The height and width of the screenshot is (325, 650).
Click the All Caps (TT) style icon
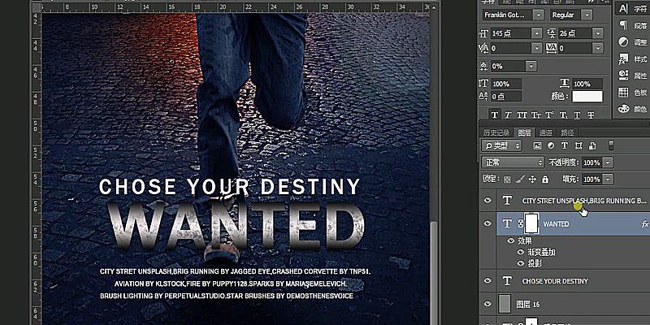(522, 115)
